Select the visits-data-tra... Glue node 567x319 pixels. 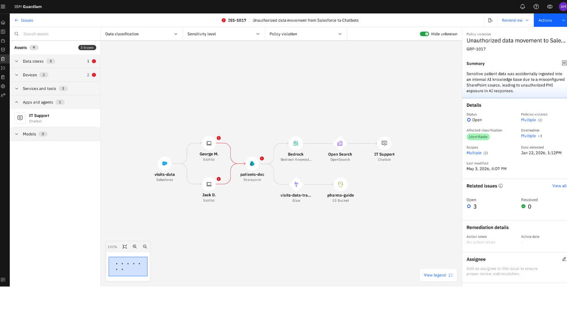coord(296,184)
